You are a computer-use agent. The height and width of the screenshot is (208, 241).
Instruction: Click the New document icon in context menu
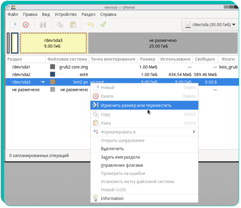pos(96,87)
